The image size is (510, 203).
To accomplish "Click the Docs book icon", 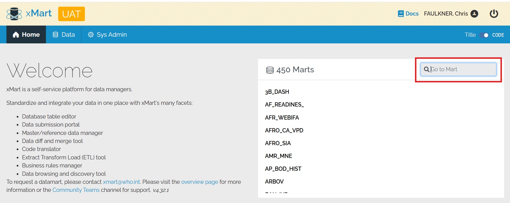I will [401, 14].
